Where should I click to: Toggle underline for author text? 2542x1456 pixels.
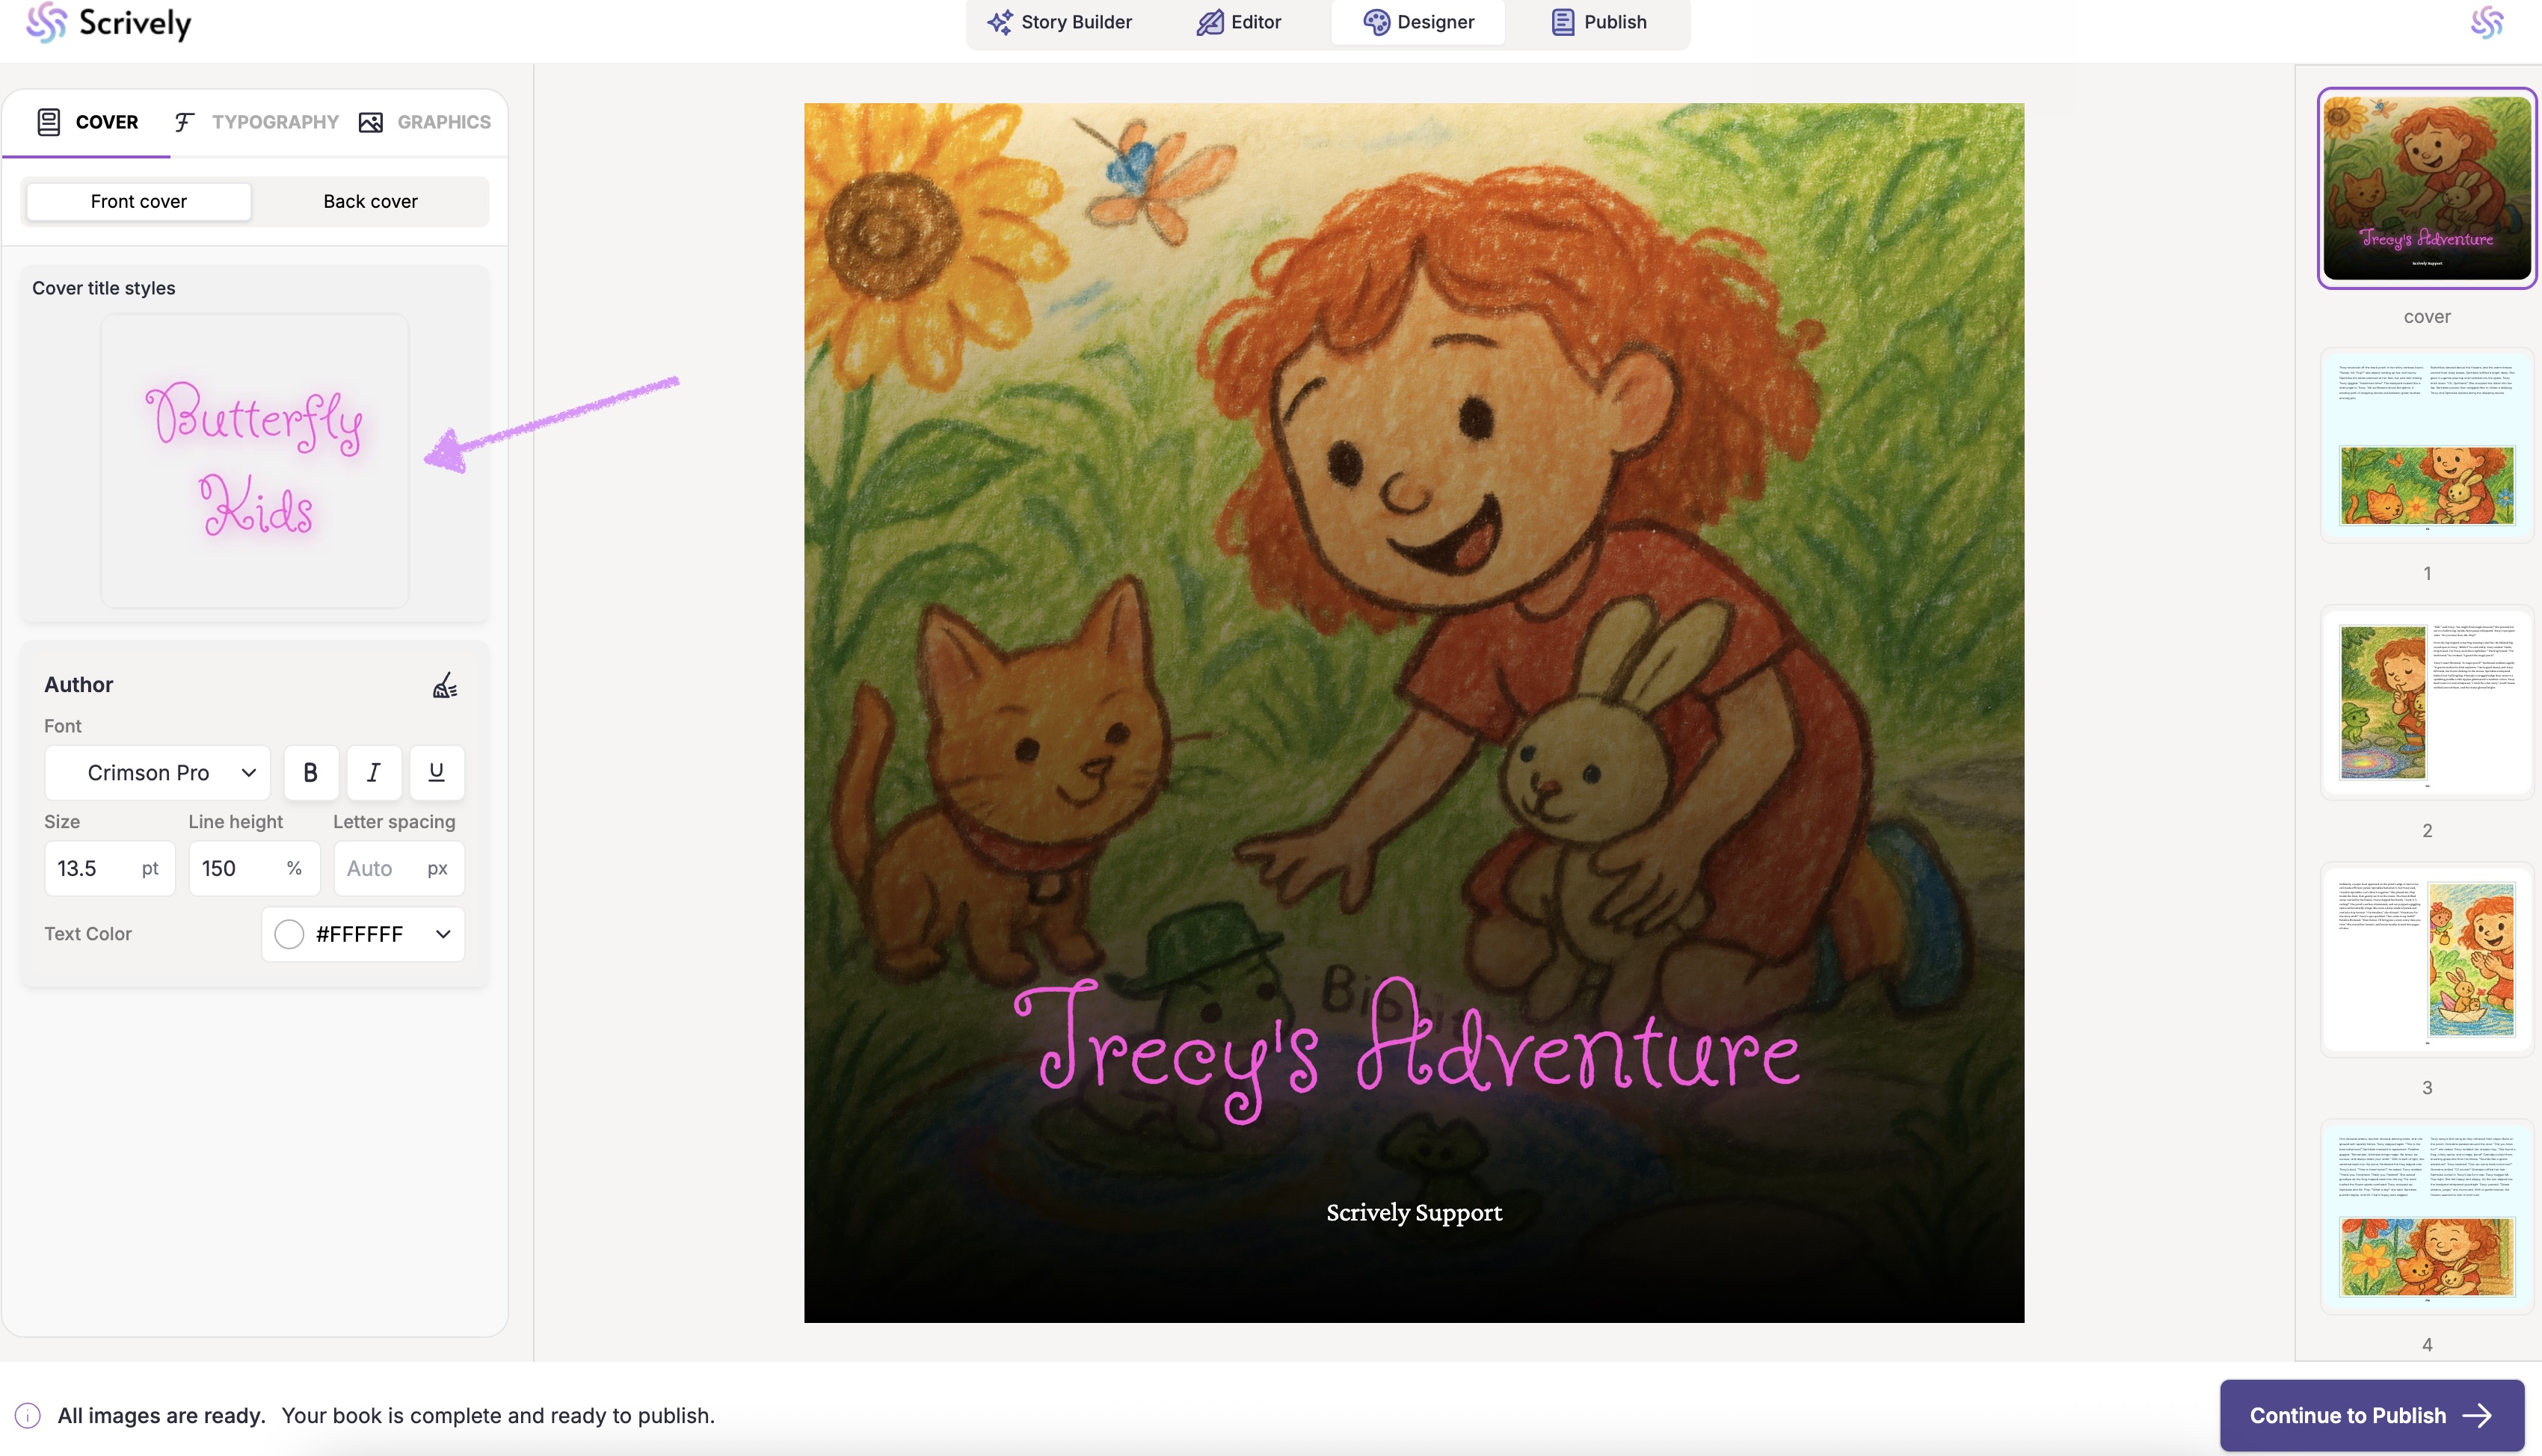coord(436,772)
